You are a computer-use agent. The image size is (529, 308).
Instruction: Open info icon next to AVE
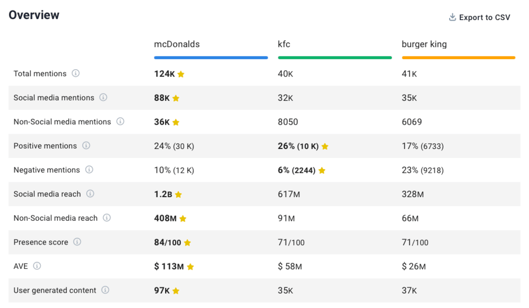pyautogui.click(x=37, y=266)
